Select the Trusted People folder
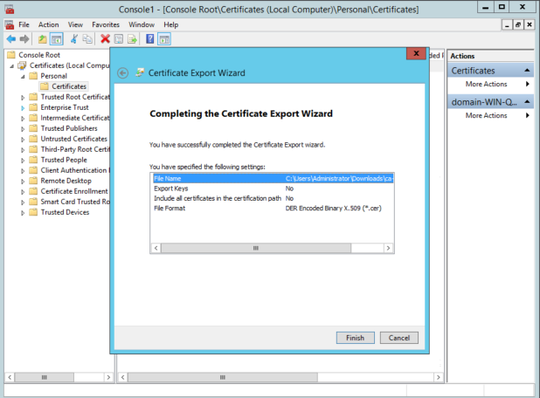Screen dimensions: 540x398 (x=65, y=160)
